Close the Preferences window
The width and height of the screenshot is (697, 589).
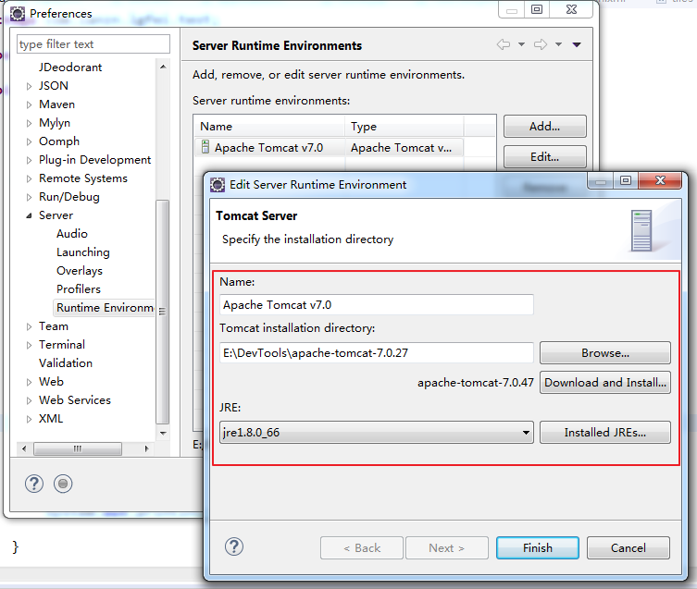click(572, 9)
